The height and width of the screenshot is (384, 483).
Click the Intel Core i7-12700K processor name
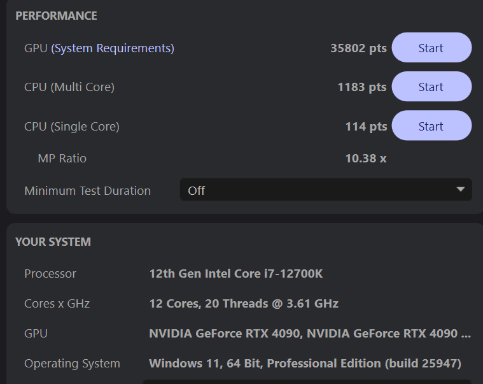pyautogui.click(x=236, y=274)
